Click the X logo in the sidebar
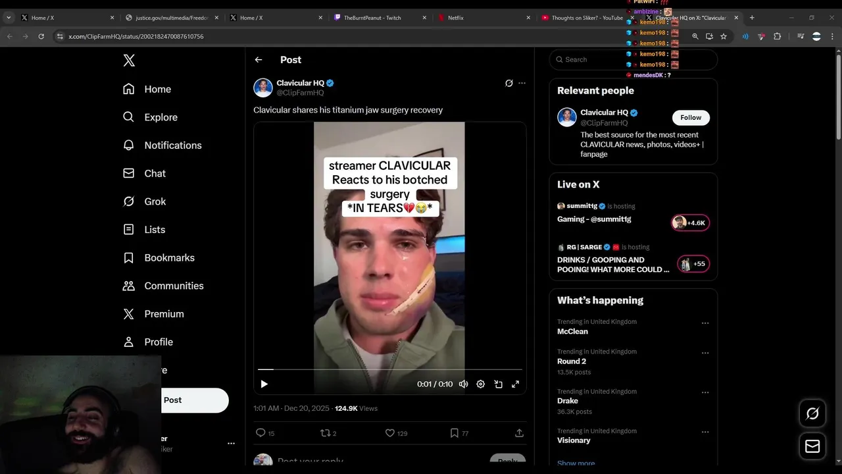Screen dimensions: 842x474 coord(129,61)
